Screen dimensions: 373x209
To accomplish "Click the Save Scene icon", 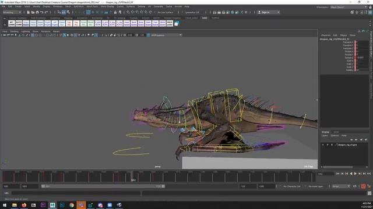I will 37,12.
